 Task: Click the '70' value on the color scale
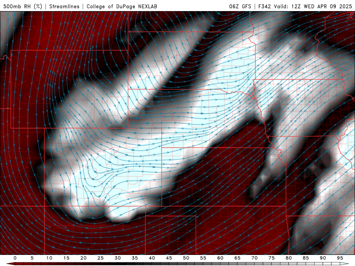(x=254, y=258)
